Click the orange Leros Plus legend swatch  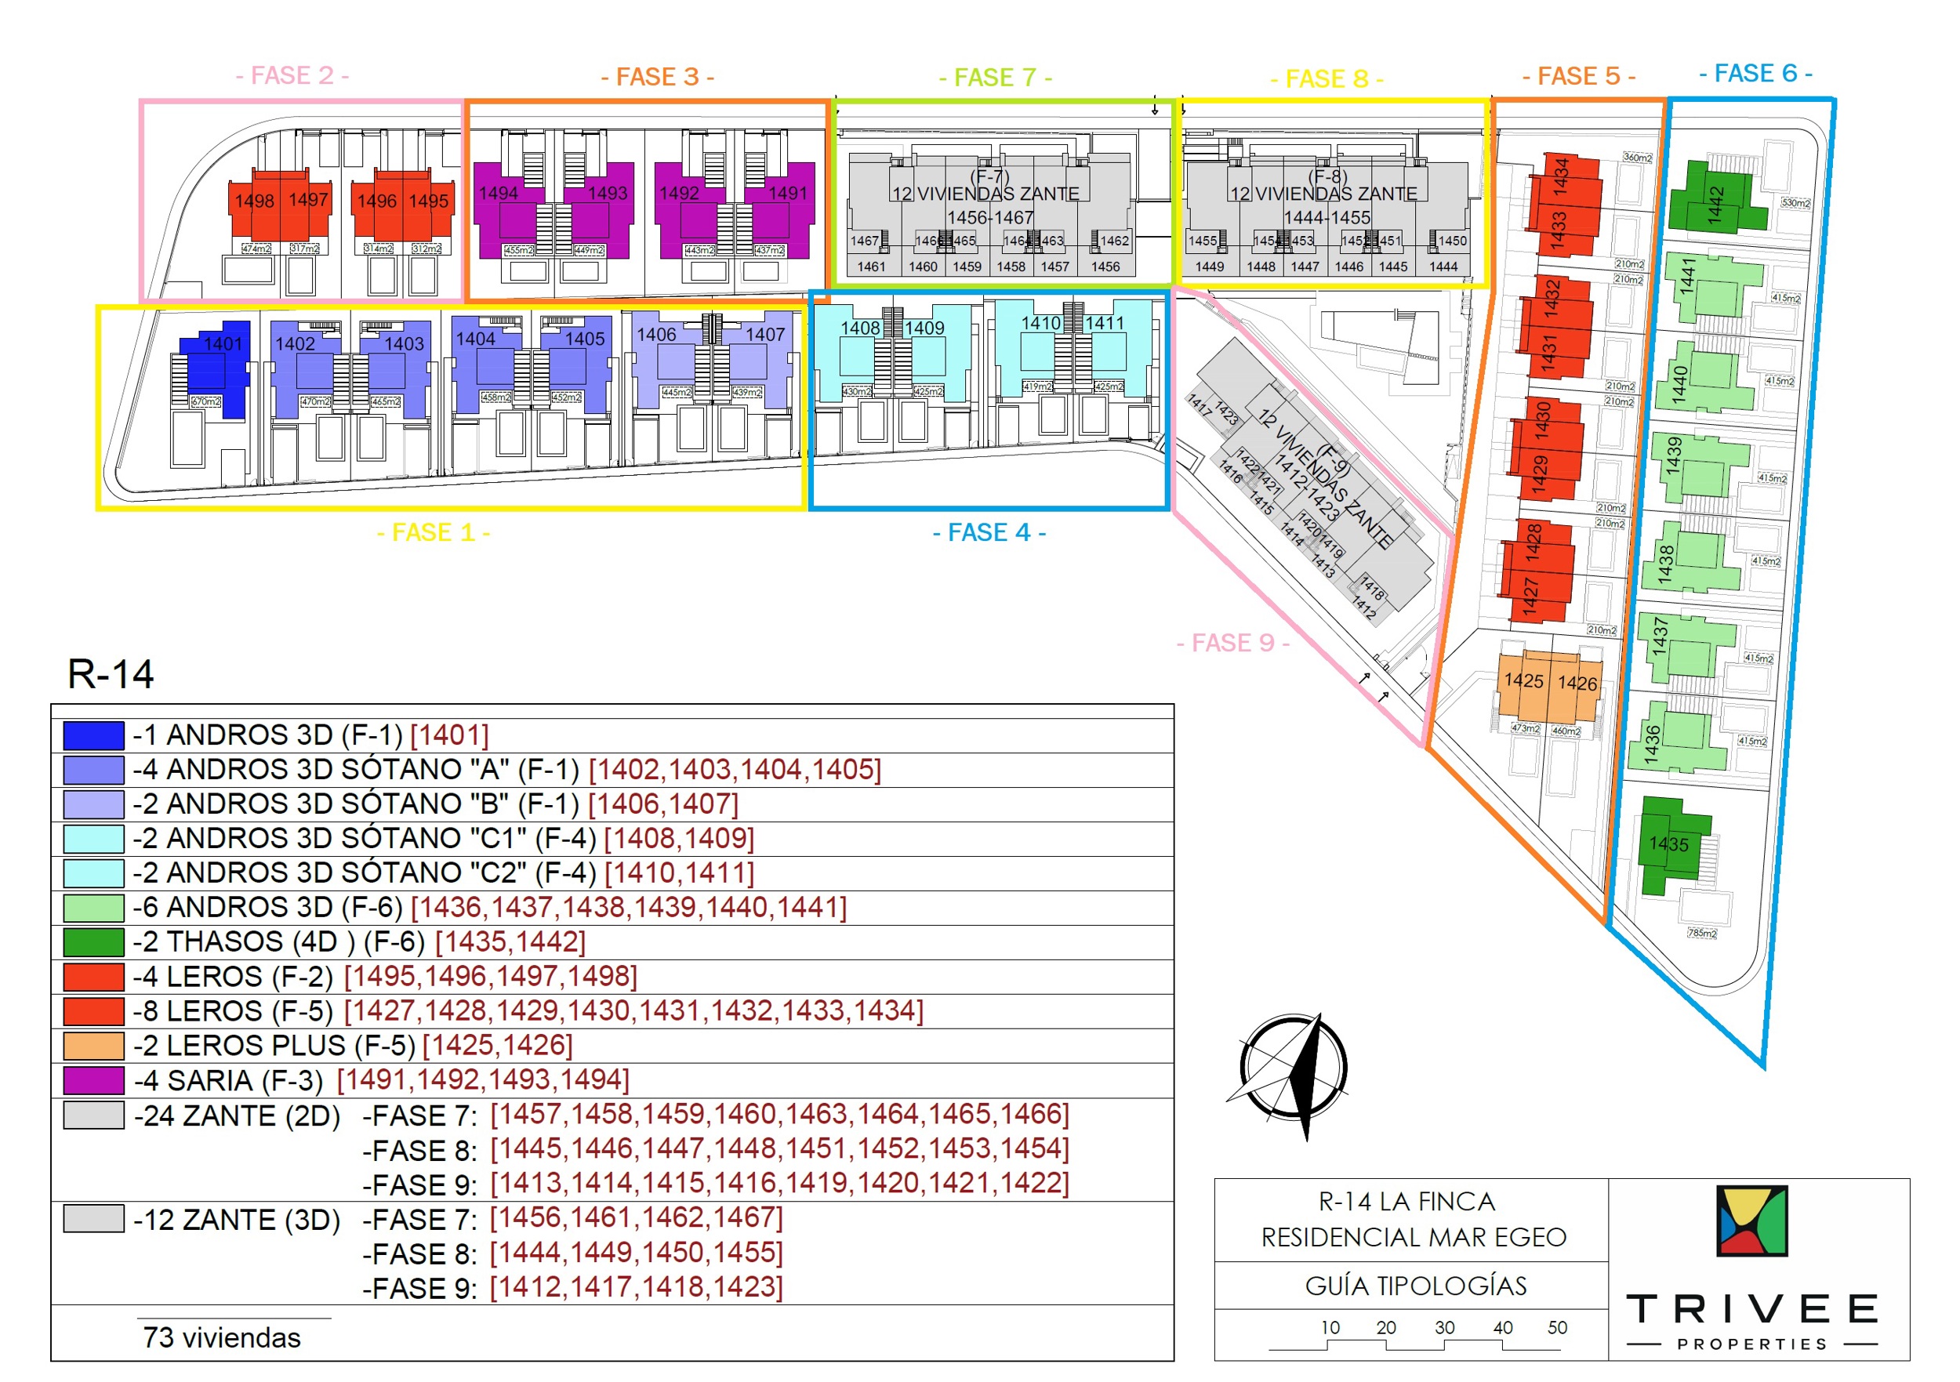(x=94, y=1046)
